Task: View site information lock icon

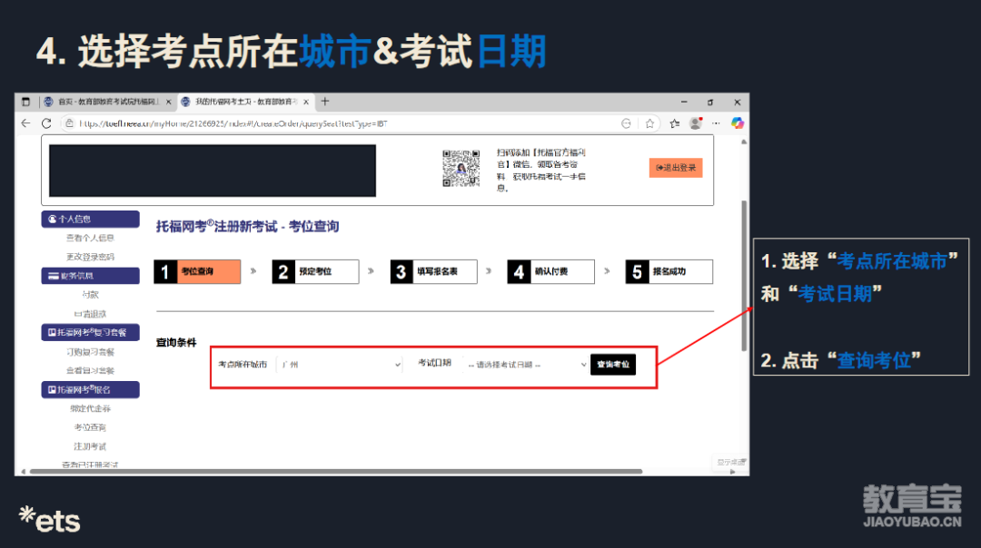Action: point(69,123)
